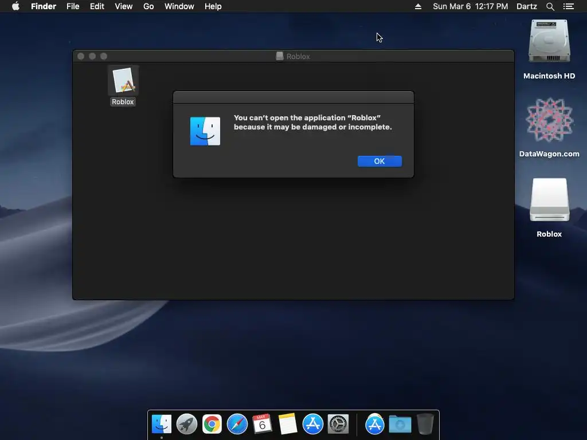Open the Edit menu
The height and width of the screenshot is (440, 587).
click(97, 6)
